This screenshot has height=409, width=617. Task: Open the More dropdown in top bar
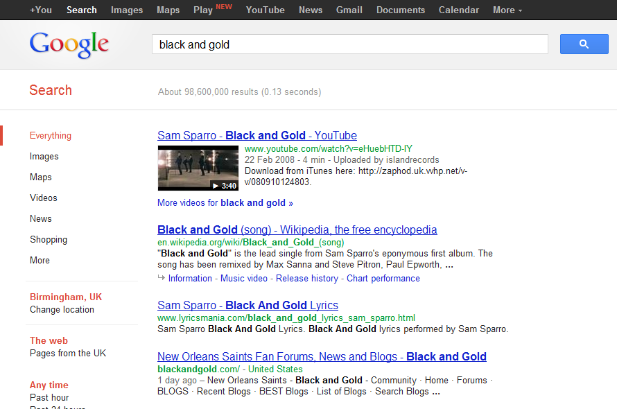click(x=507, y=10)
